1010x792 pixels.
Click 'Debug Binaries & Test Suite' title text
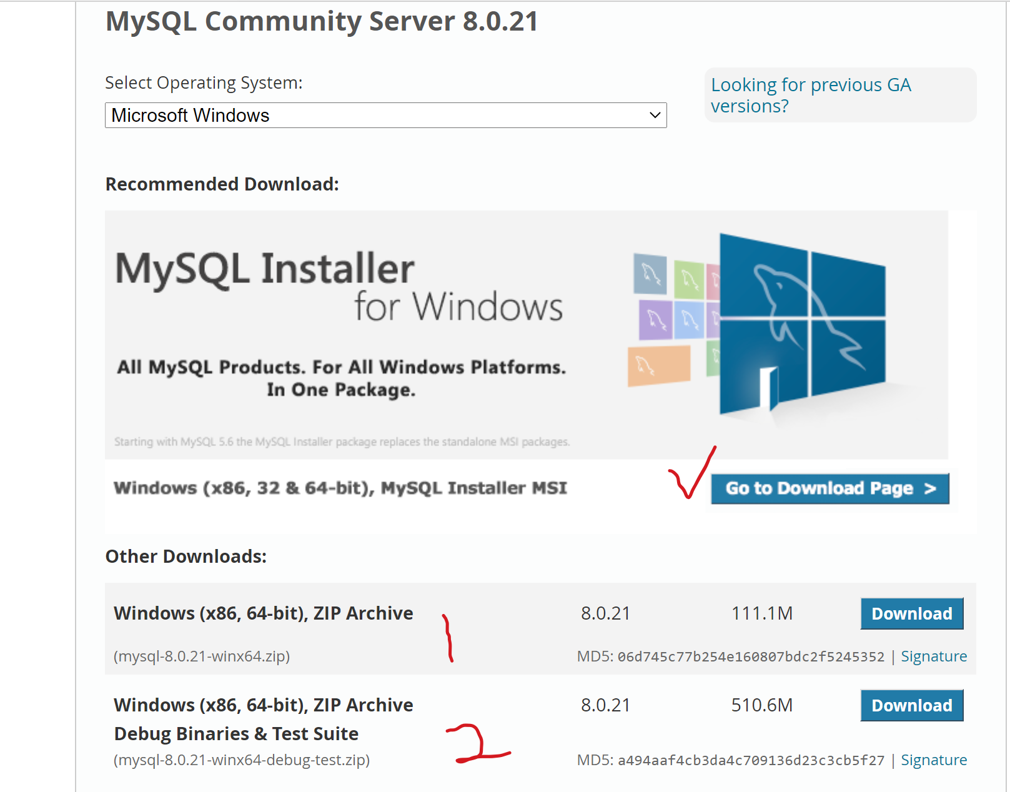point(236,734)
